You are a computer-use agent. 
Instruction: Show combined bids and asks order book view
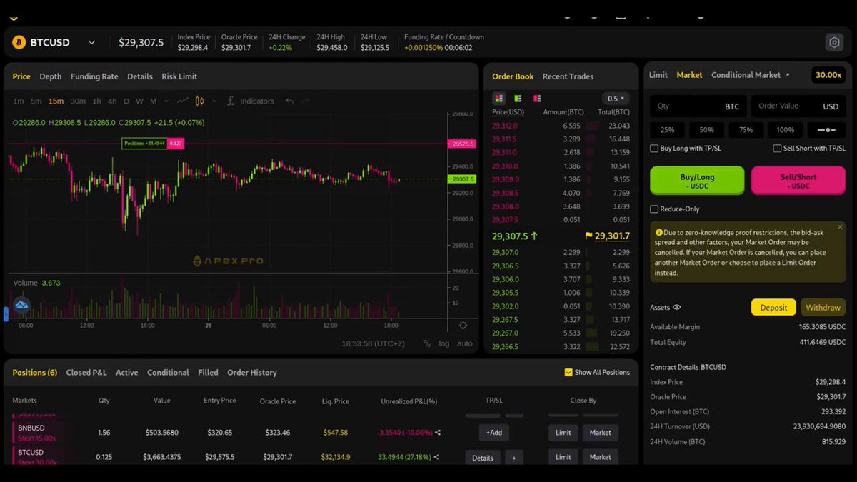498,98
